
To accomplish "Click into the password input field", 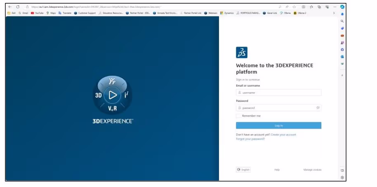I will 279,108.
